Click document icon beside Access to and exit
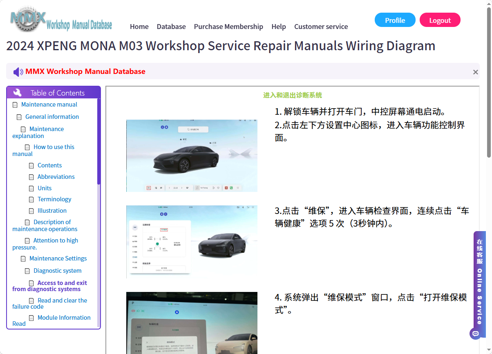 point(31,283)
